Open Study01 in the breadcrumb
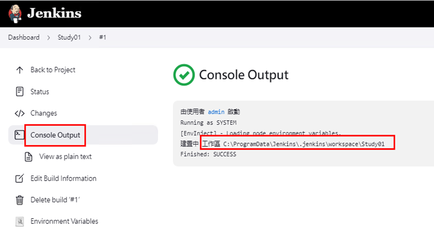This screenshot has width=434, height=236. [69, 37]
